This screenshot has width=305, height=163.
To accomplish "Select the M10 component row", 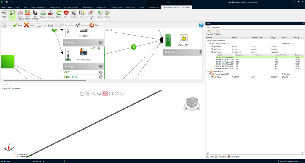I will pyautogui.click(x=237, y=60).
